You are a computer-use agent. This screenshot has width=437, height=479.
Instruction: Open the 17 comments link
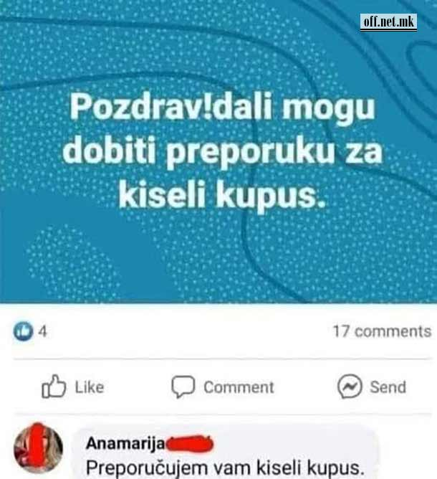coord(382,331)
